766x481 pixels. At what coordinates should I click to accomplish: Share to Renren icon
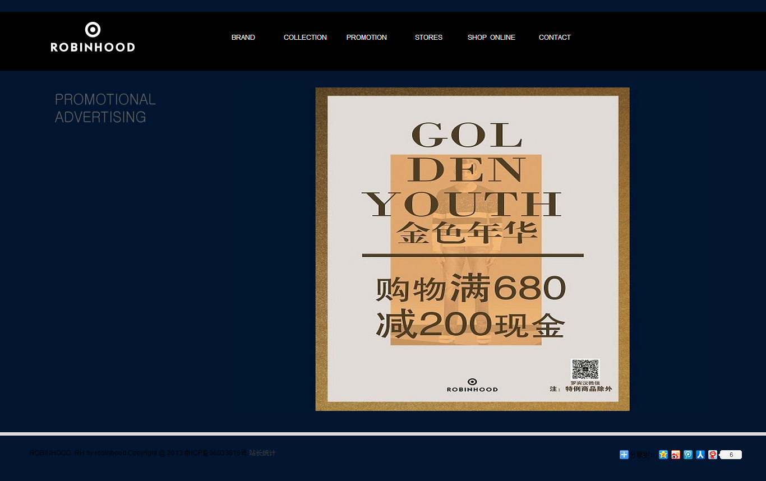tap(700, 455)
